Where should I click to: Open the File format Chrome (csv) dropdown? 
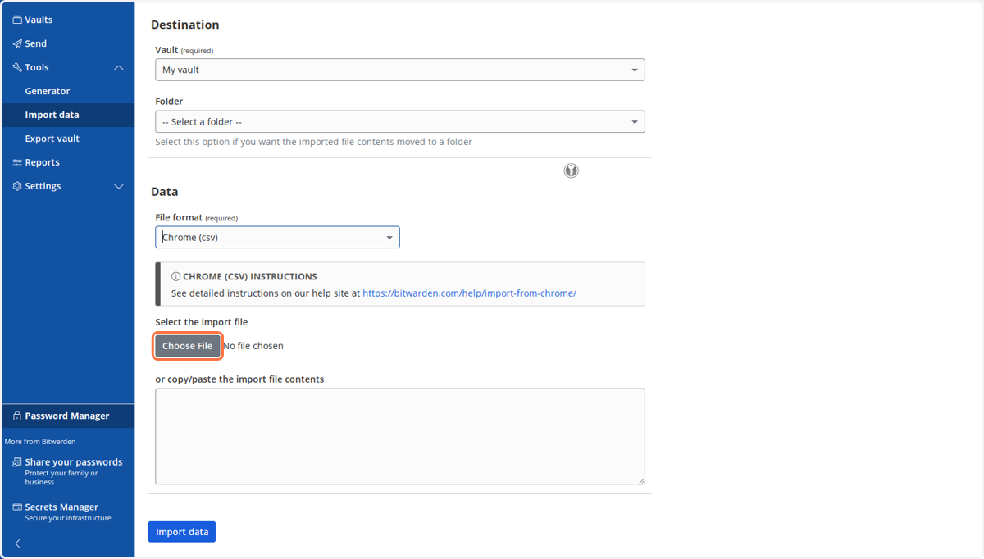click(277, 237)
